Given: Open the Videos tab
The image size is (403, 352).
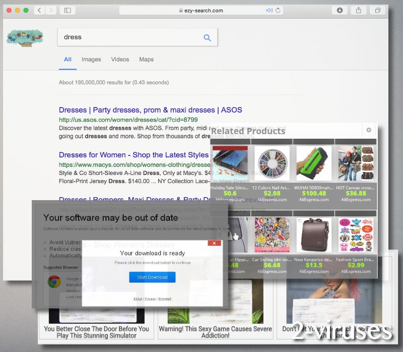Looking at the screenshot, I should point(120,59).
